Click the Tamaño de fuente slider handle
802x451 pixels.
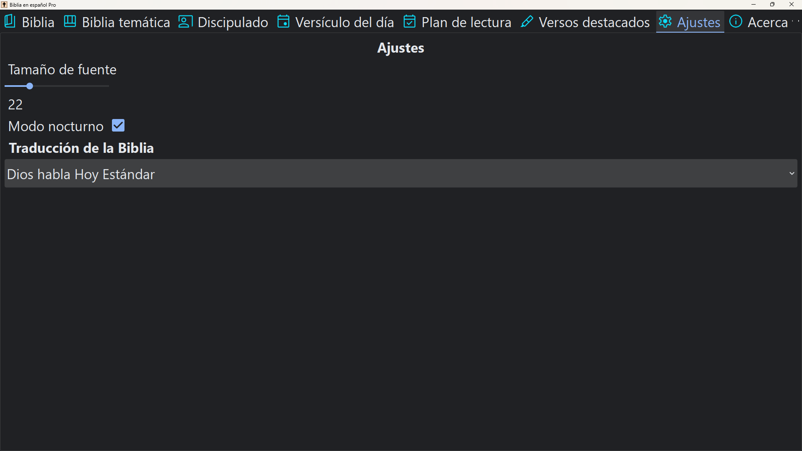point(29,86)
